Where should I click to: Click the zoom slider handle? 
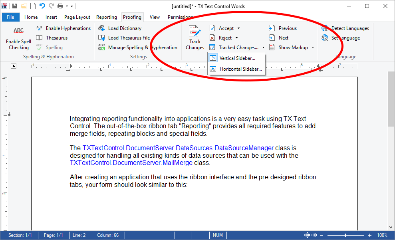point(345,235)
